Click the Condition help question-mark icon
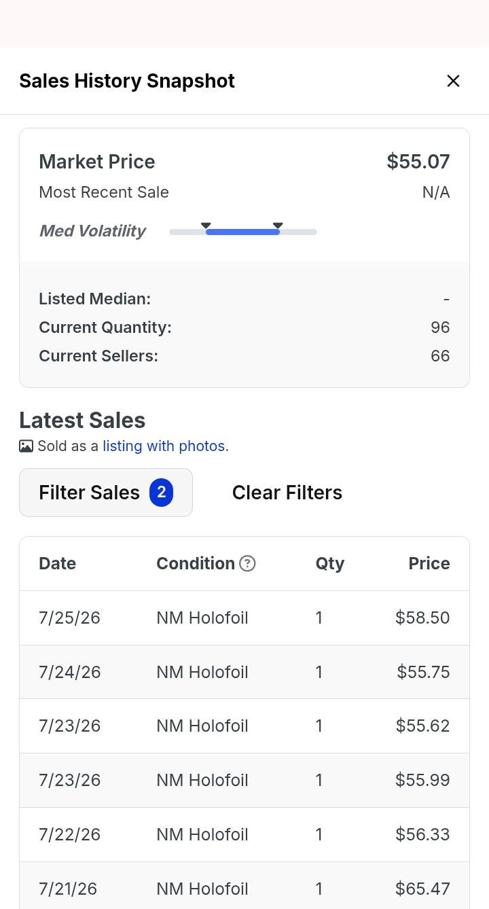 click(248, 563)
